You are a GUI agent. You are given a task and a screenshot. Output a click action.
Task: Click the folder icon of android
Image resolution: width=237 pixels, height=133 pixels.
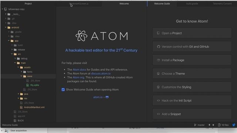coord(9,27)
